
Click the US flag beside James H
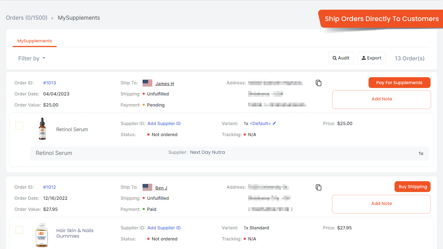pyautogui.click(x=147, y=83)
